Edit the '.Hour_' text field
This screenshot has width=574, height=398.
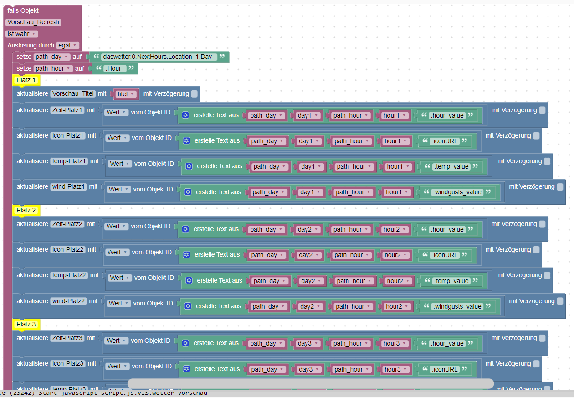pyautogui.click(x=115, y=68)
